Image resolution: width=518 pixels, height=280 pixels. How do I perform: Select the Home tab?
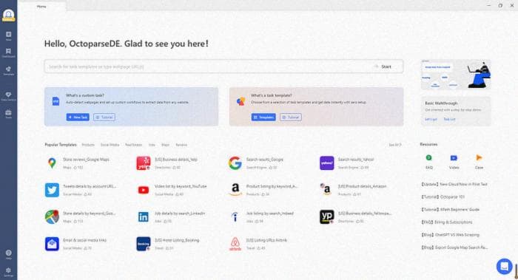coord(41,6)
